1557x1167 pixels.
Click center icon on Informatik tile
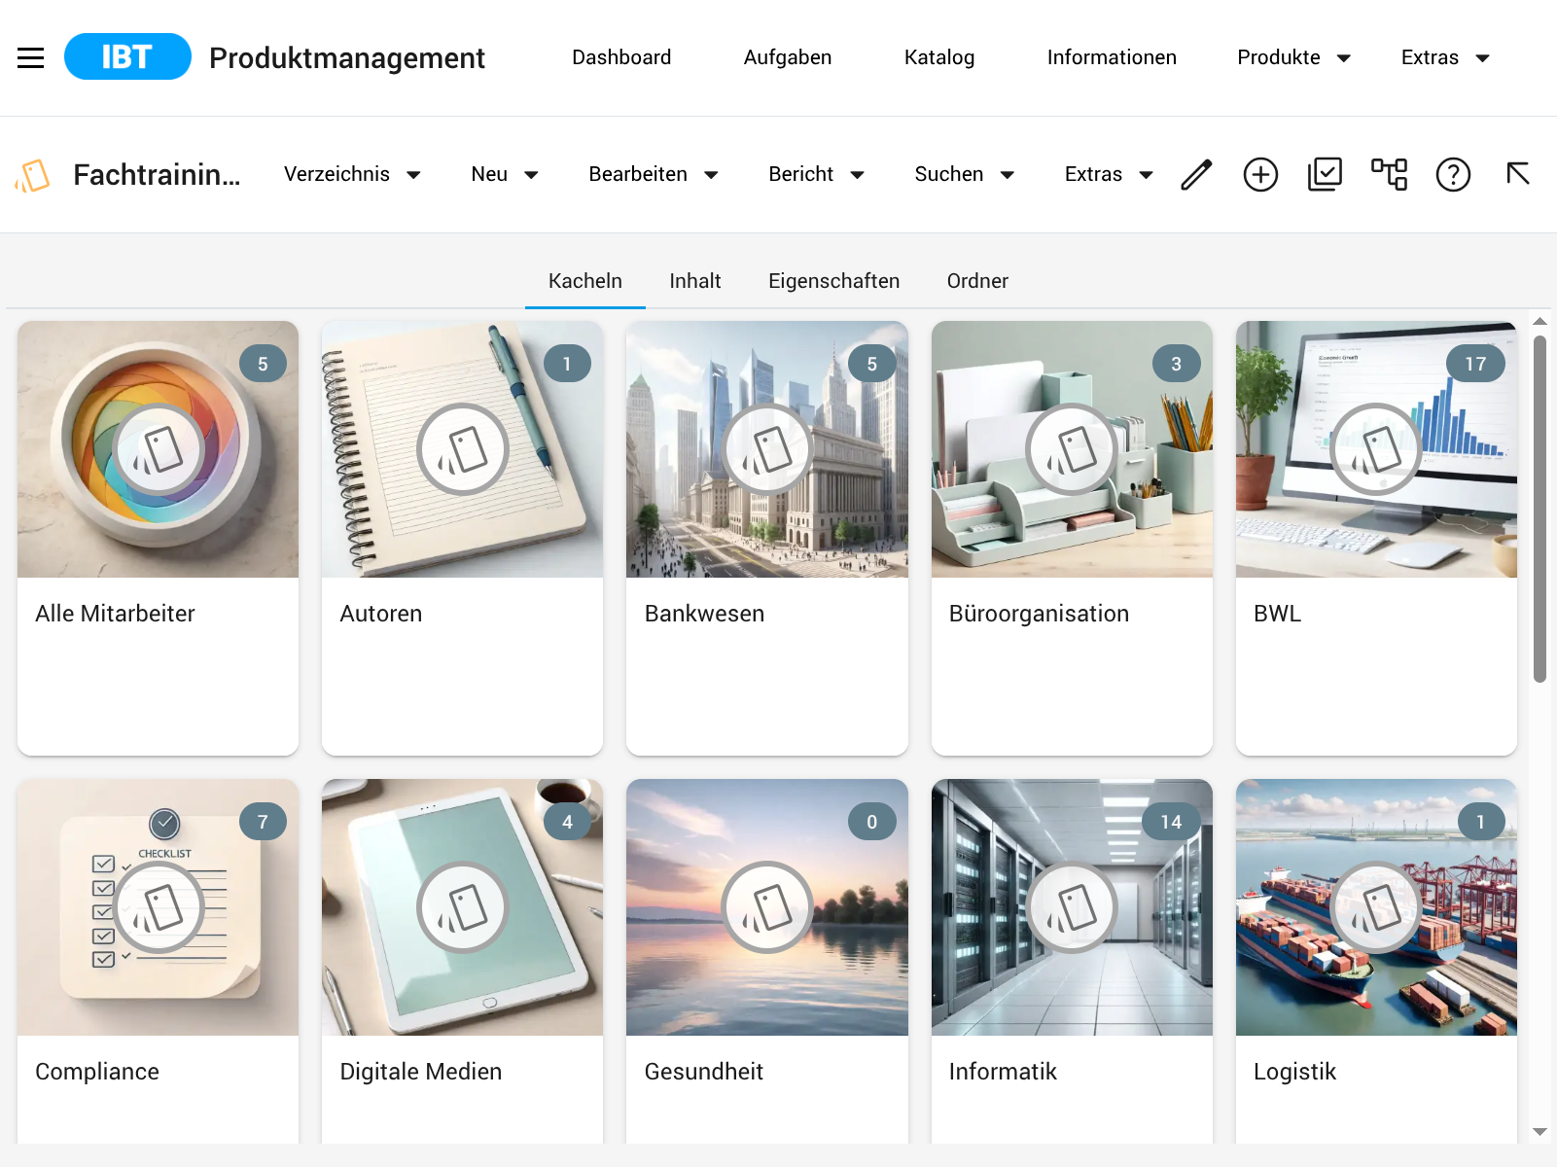(1072, 907)
